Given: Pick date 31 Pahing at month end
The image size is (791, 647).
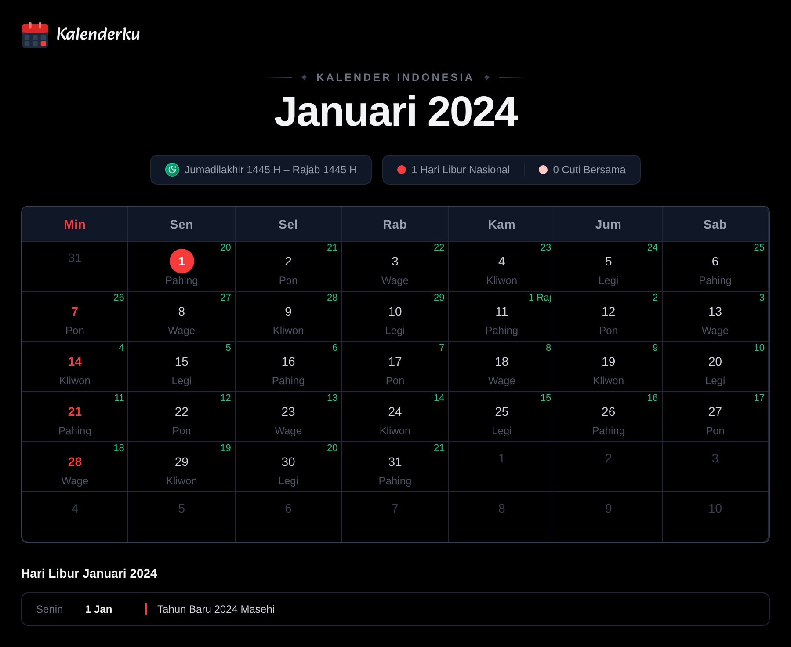Looking at the screenshot, I should tap(395, 467).
